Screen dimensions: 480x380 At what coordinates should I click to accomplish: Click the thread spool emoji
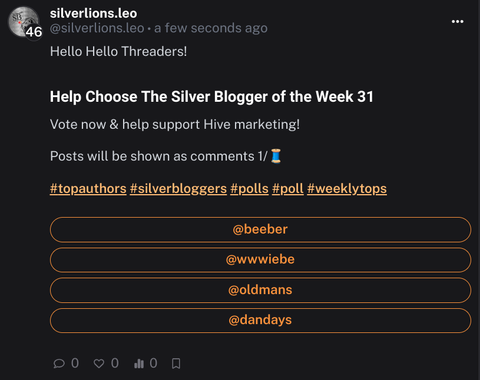coord(276,156)
